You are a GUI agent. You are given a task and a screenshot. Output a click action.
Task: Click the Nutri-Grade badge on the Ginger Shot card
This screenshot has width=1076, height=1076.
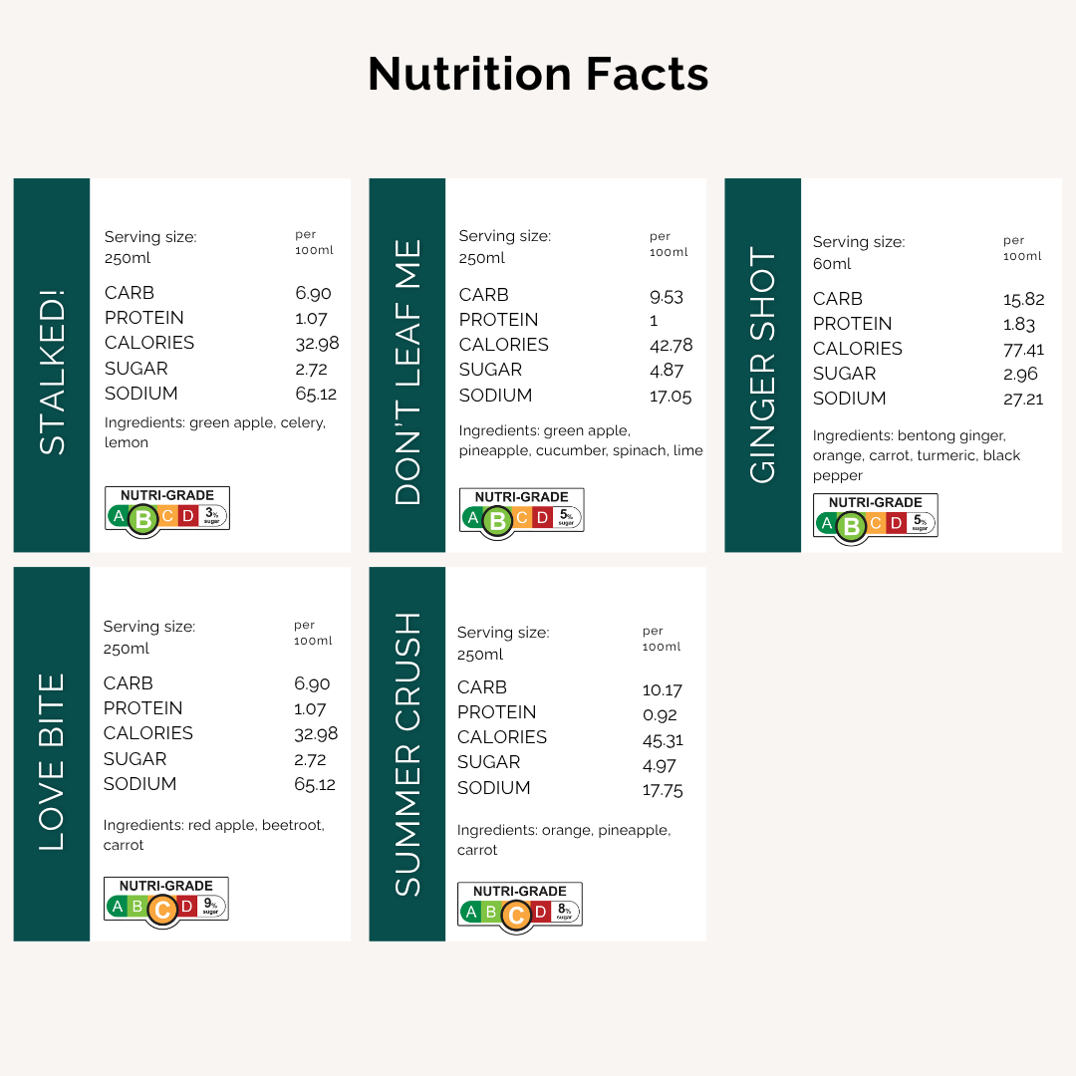click(x=875, y=515)
